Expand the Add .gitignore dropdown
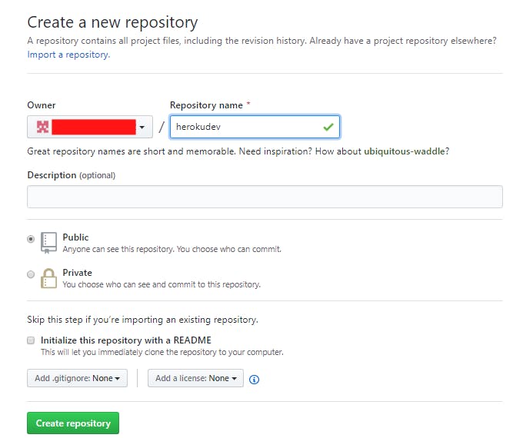 [x=77, y=378]
